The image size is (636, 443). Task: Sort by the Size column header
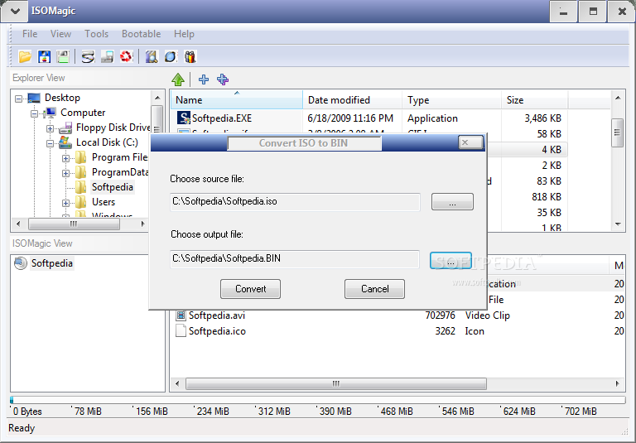pyautogui.click(x=535, y=100)
